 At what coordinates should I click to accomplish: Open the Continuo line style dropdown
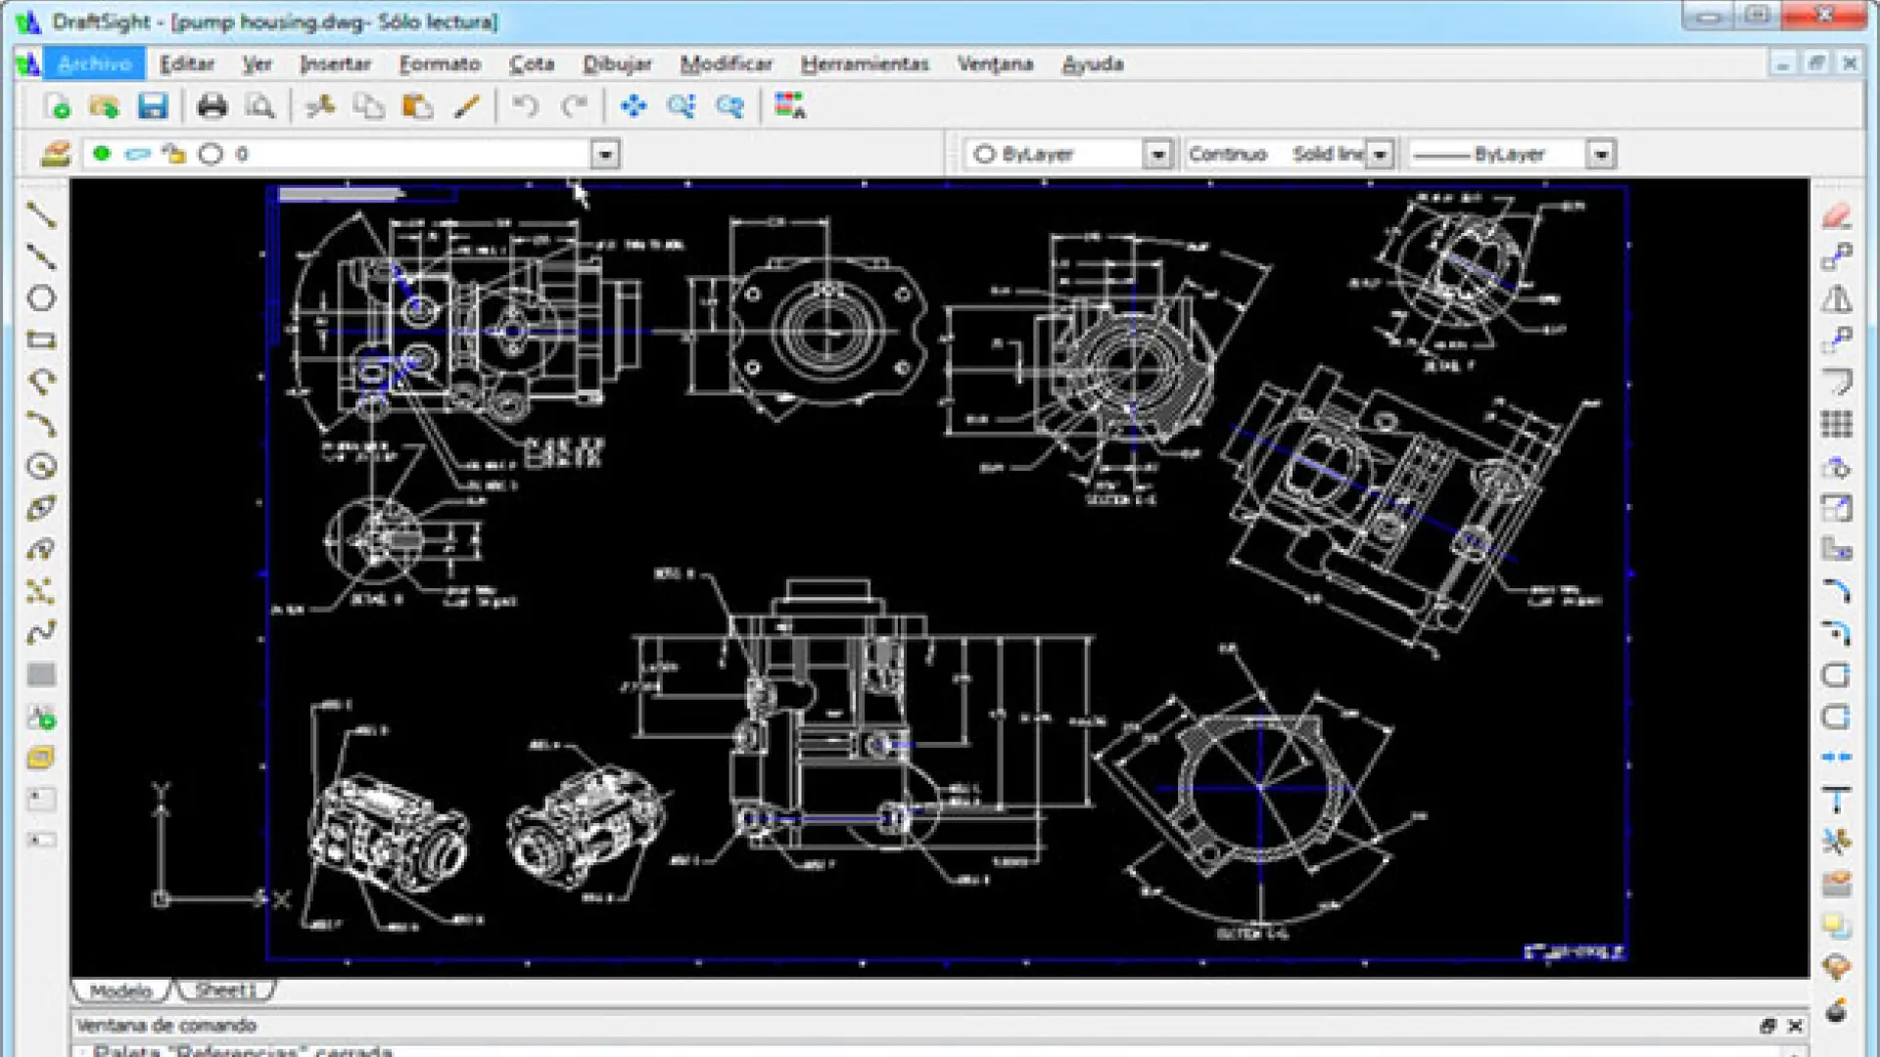(1380, 154)
